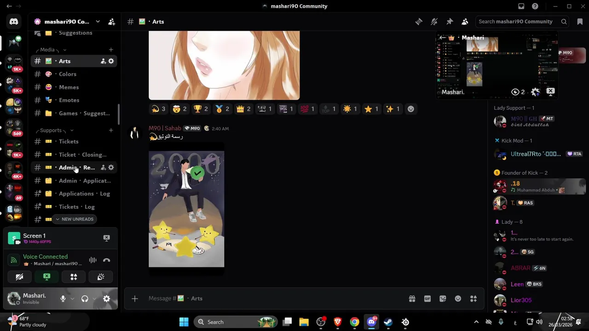Disconnect from the voice channel
589x331 pixels.
[106, 260]
